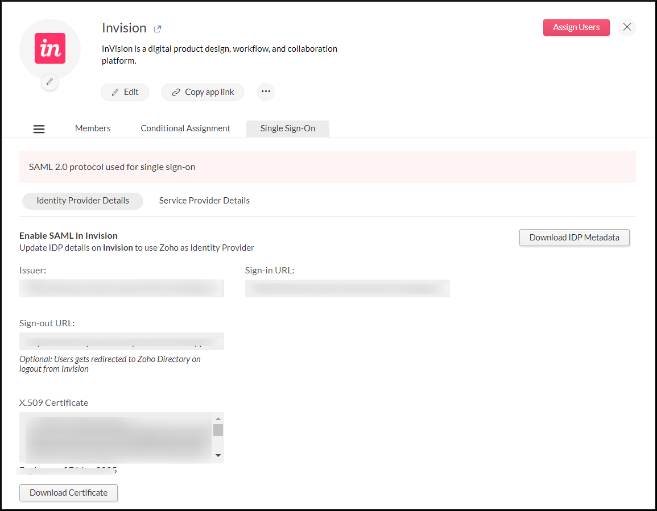Open Invision external link icon
The image size is (657, 511).
click(x=158, y=29)
